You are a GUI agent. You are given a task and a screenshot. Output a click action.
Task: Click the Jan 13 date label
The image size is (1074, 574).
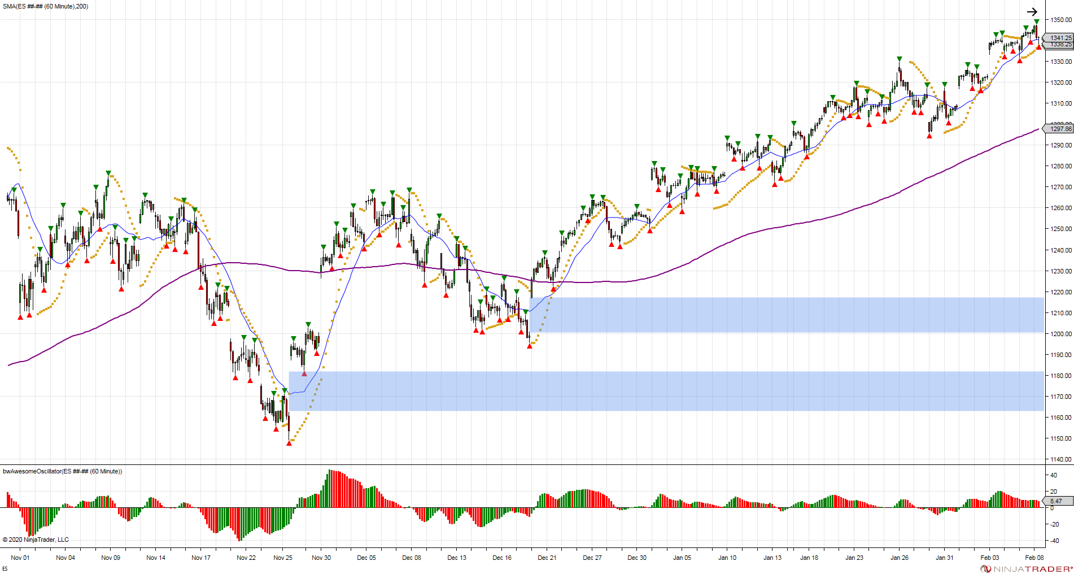coord(772,558)
